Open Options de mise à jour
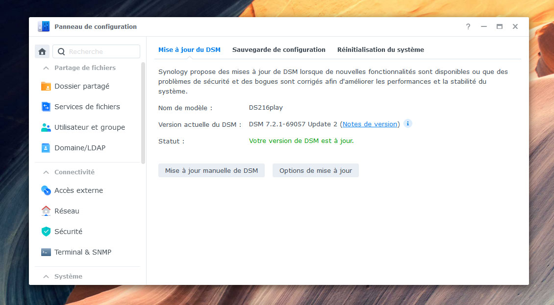 click(x=316, y=170)
